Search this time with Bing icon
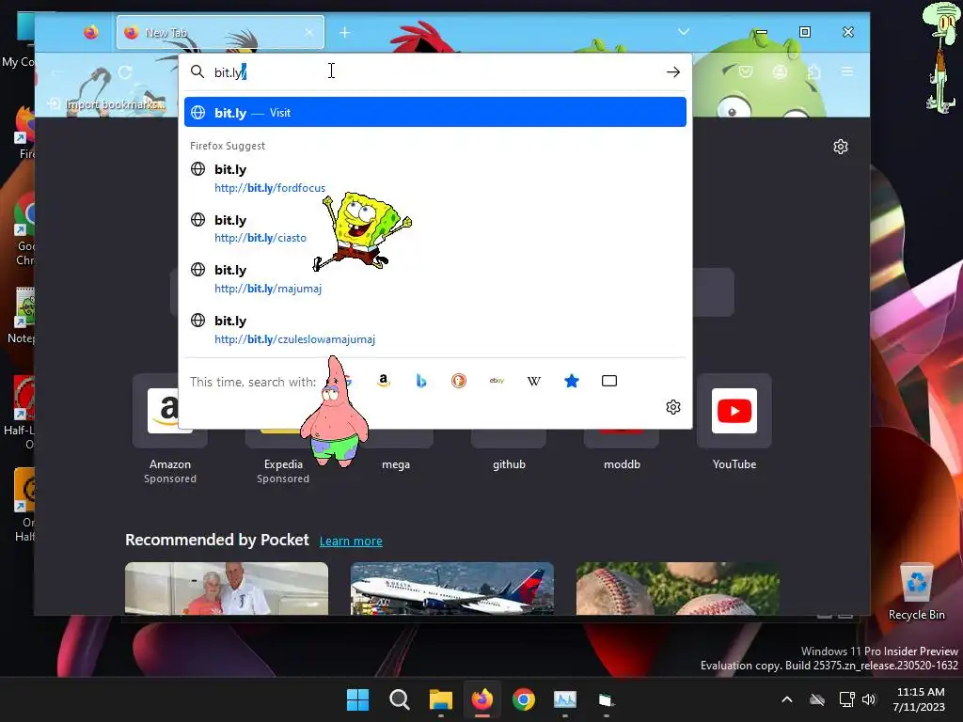 pyautogui.click(x=421, y=382)
